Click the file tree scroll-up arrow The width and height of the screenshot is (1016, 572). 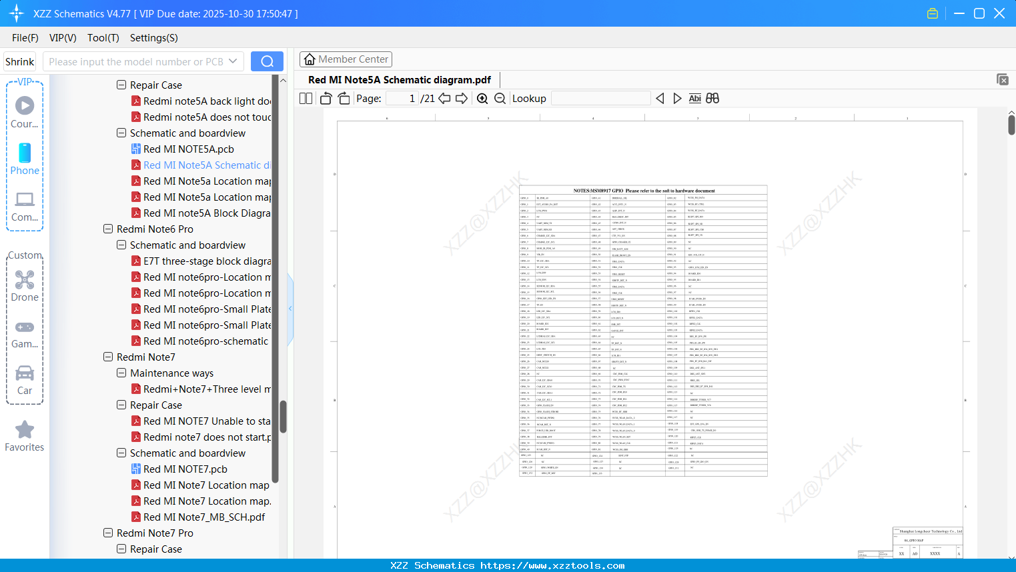(283, 80)
